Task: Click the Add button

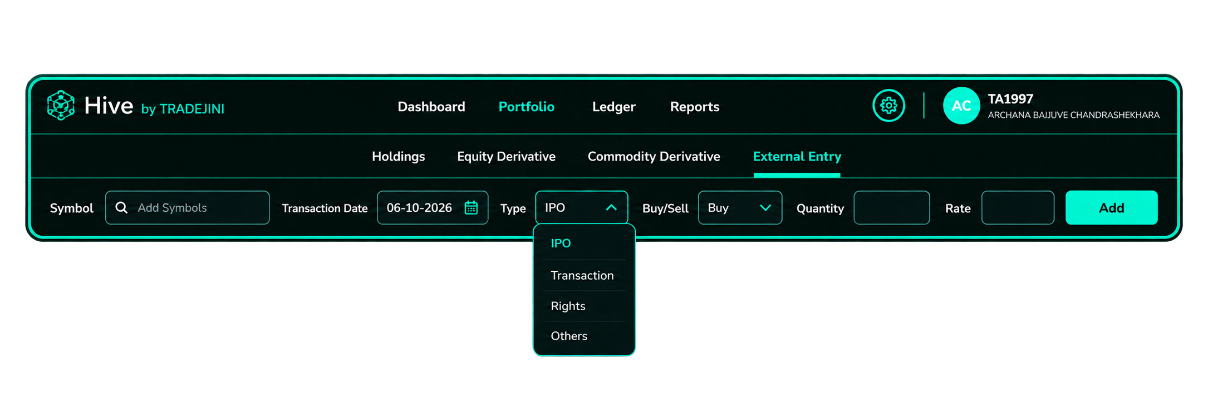Action: [x=1111, y=207]
